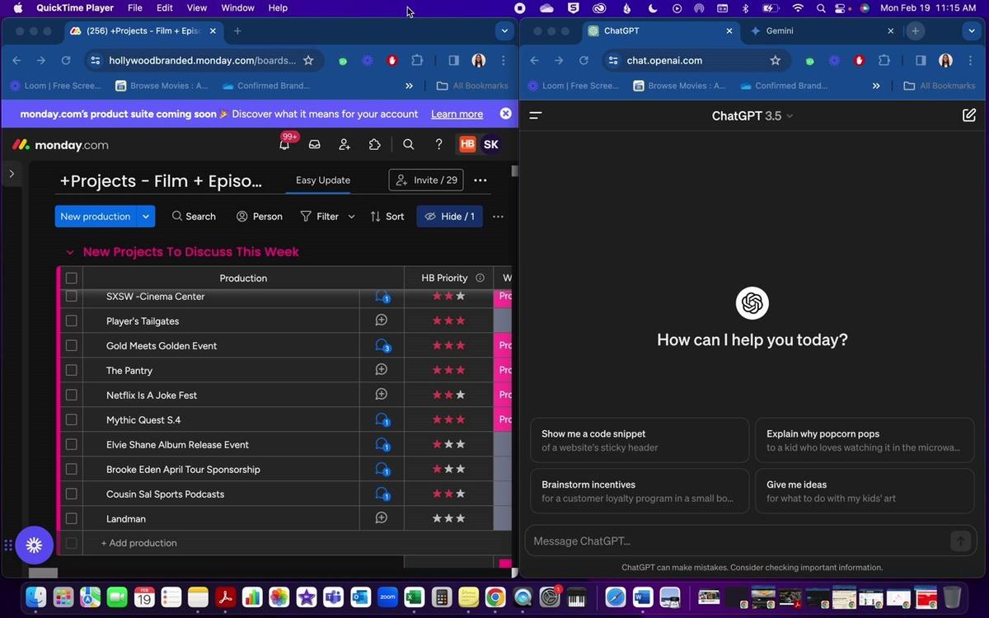Click pink status cell for Gold Meets Golden Event

click(503, 345)
